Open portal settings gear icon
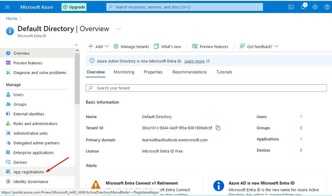Viewport: 332px width, 196px height. pyautogui.click(x=315, y=7)
